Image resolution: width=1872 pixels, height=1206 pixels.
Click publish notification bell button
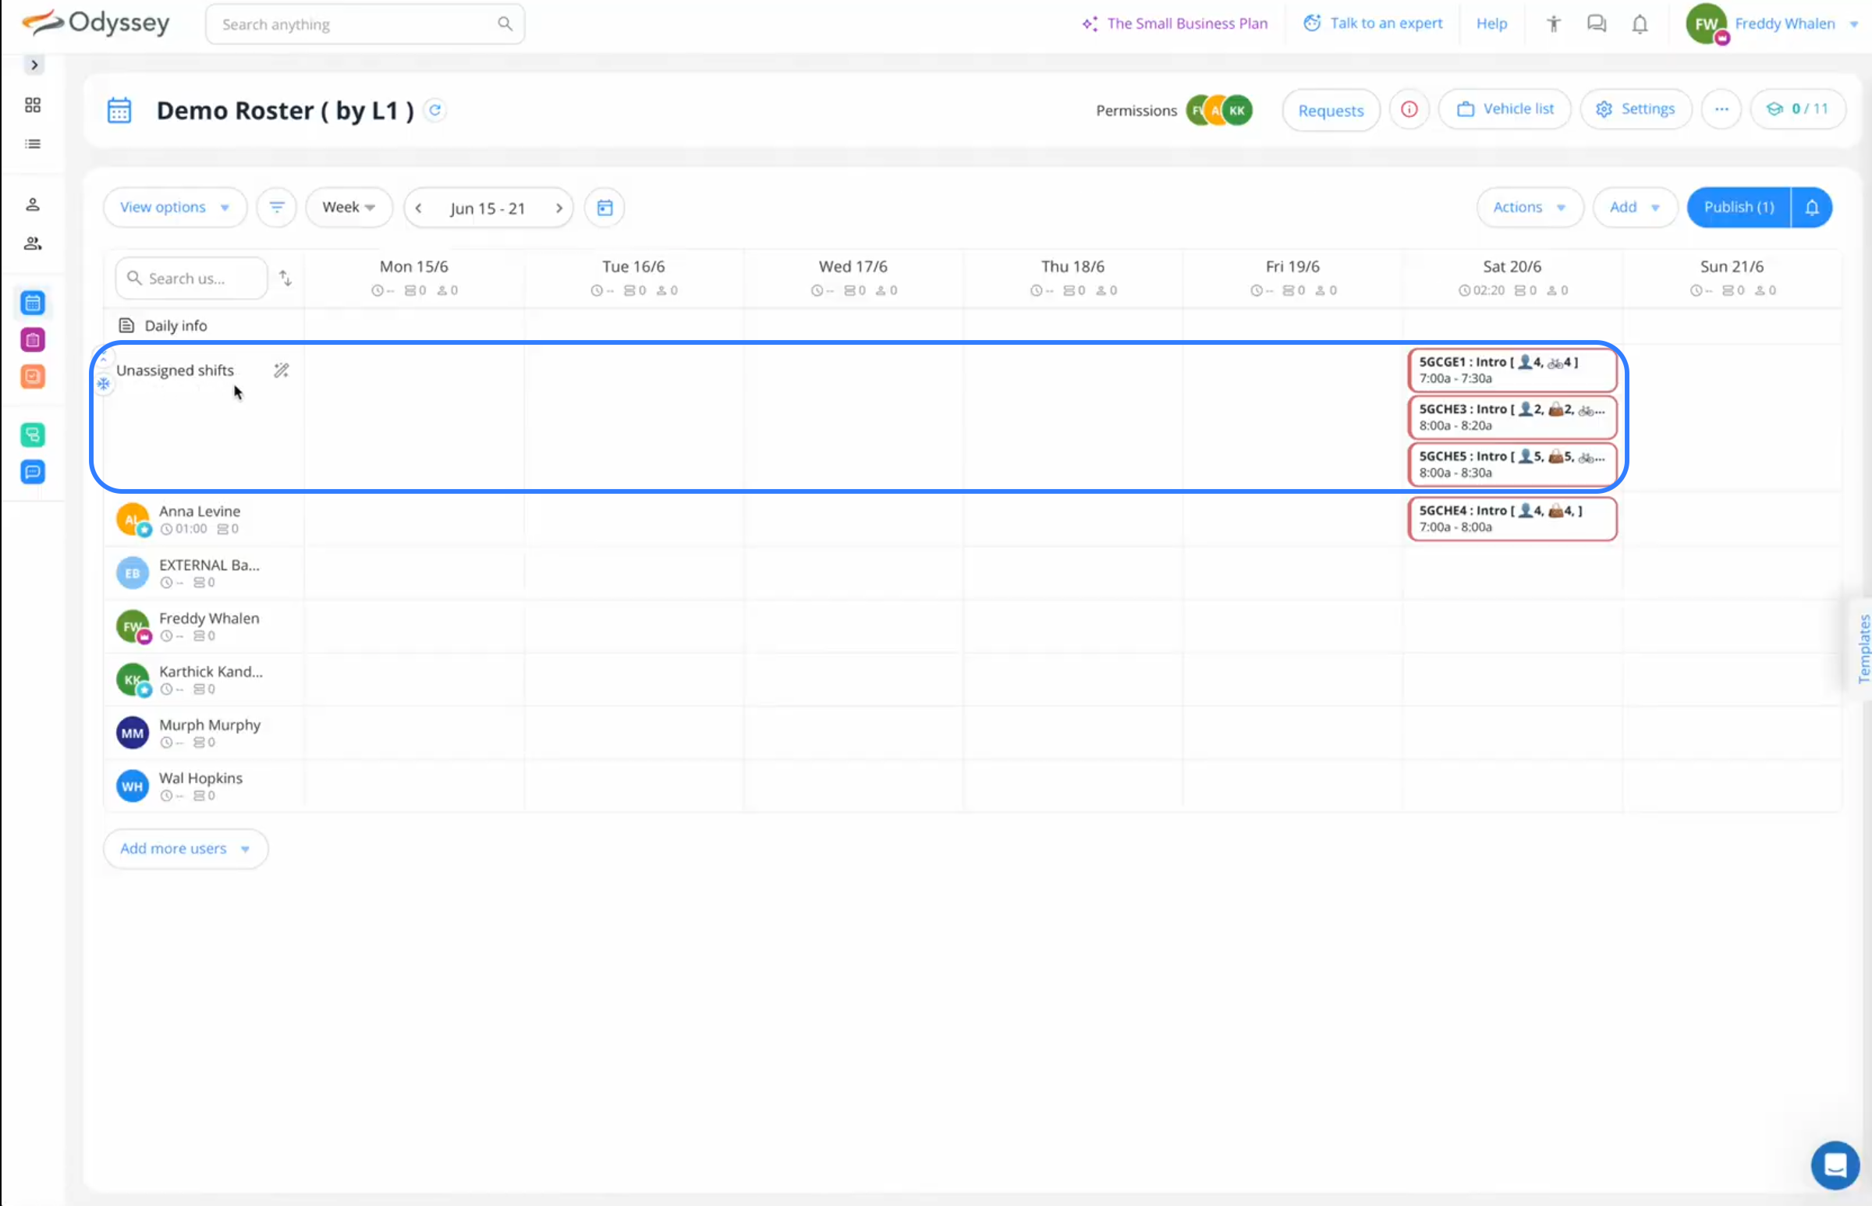(1812, 208)
